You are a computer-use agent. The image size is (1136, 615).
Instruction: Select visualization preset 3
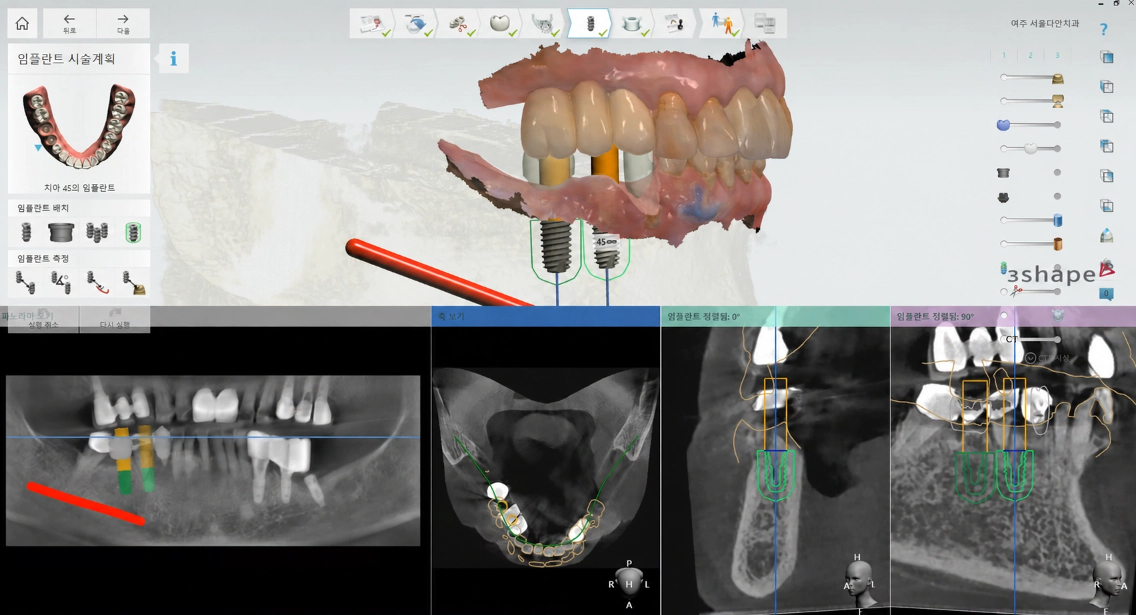pyautogui.click(x=1057, y=55)
